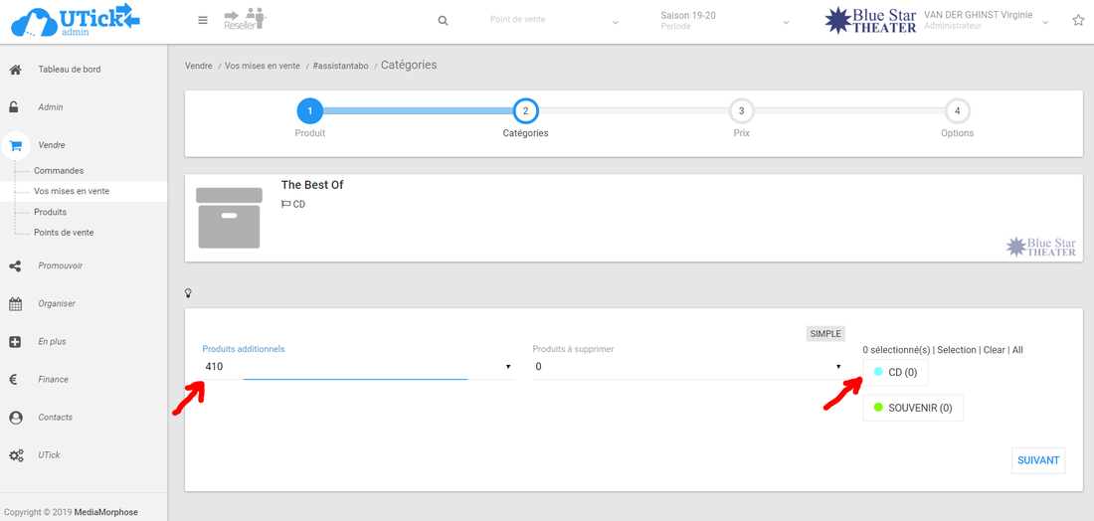Open Tableau de bord home icon
The image size is (1094, 521).
tap(15, 70)
